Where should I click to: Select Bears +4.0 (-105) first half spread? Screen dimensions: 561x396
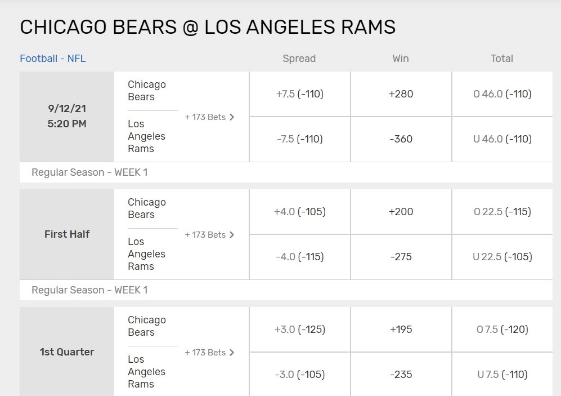[300, 212]
